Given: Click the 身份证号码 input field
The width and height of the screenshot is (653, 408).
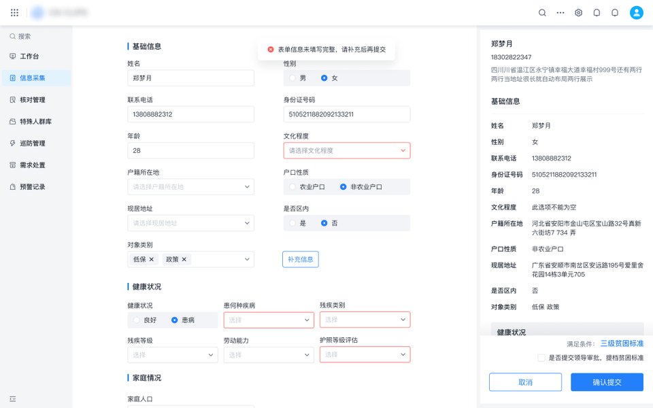Looking at the screenshot, I should click(x=347, y=114).
